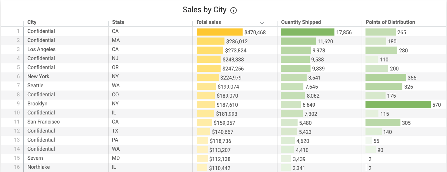Image resolution: width=447 pixels, height=172 pixels.
Task: Select the MA state cell
Action: [115, 40]
